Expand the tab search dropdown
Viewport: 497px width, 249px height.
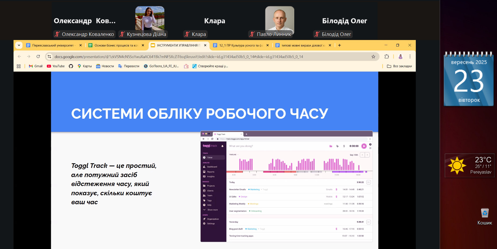coord(19,45)
